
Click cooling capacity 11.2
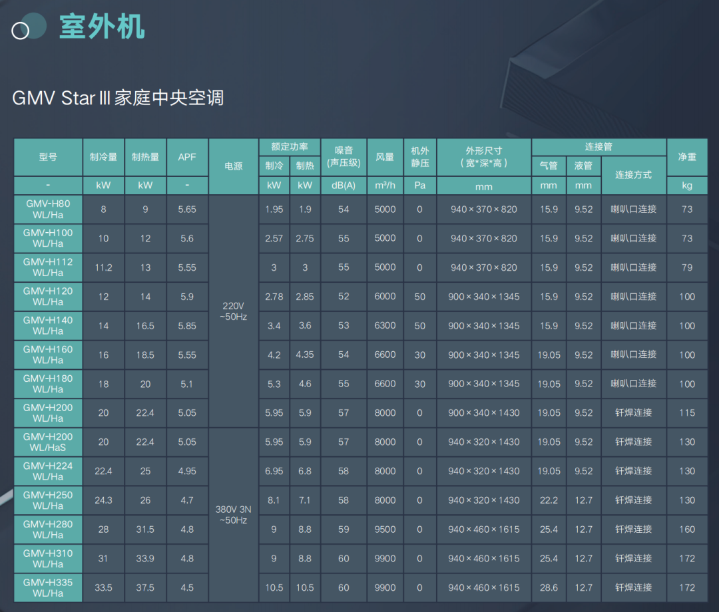click(104, 267)
